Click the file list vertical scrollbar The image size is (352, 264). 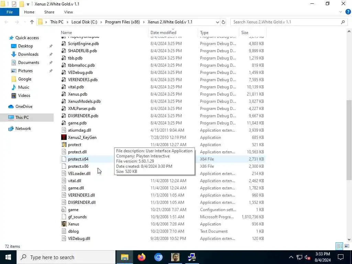pyautogui.click(x=349, y=140)
